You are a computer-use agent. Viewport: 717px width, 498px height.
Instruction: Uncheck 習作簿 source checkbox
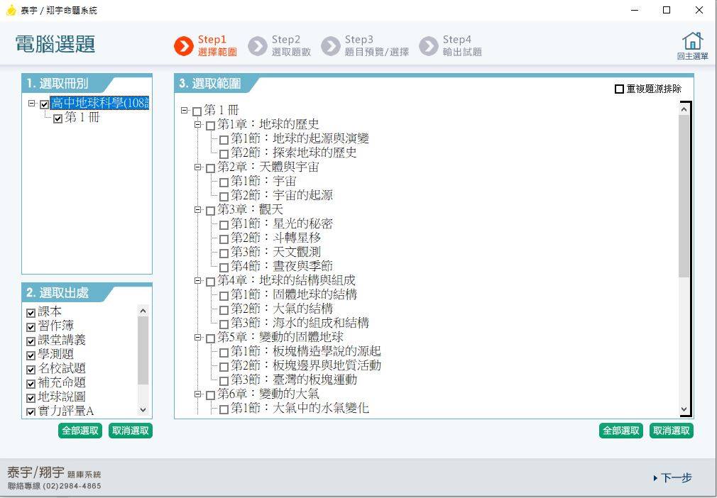(x=31, y=327)
